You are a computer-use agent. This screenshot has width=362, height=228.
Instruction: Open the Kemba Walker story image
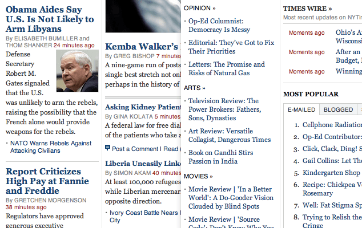point(143,16)
